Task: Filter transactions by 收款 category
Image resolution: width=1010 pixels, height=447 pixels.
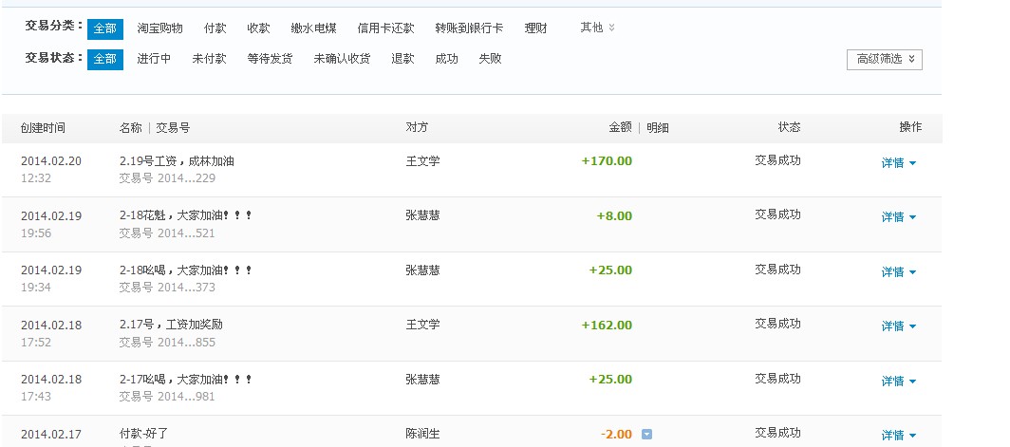Action: [x=258, y=28]
